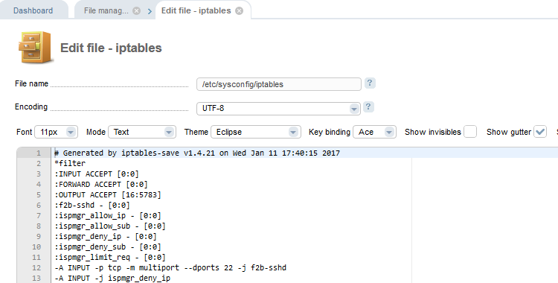
Task: Open the Key binding dropdown showing Ace
Action: click(x=374, y=132)
